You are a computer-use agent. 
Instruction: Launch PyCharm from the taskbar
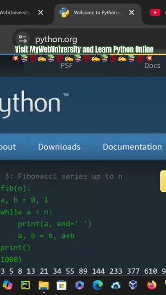25,285
